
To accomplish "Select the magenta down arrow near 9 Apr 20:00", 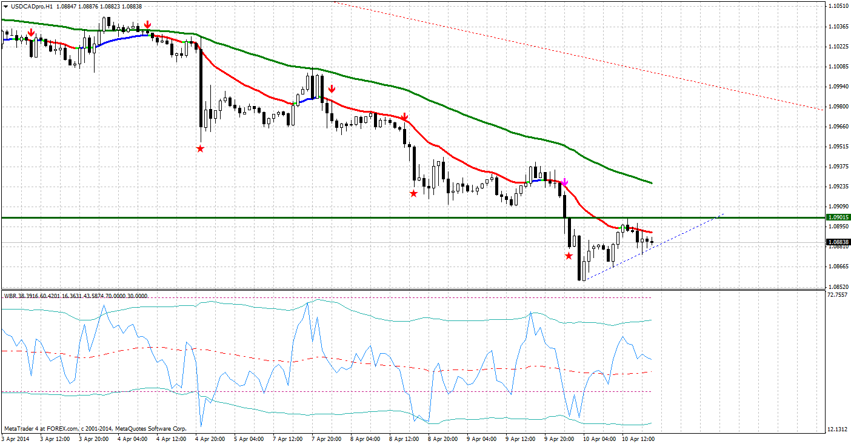I will pyautogui.click(x=565, y=182).
